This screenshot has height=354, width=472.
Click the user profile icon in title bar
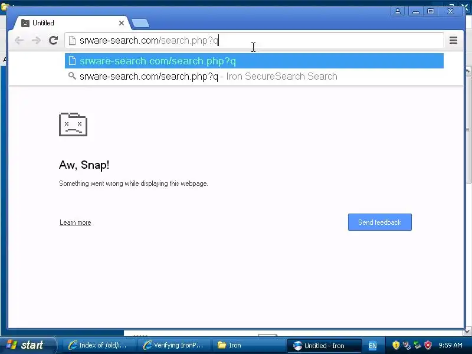point(397,11)
